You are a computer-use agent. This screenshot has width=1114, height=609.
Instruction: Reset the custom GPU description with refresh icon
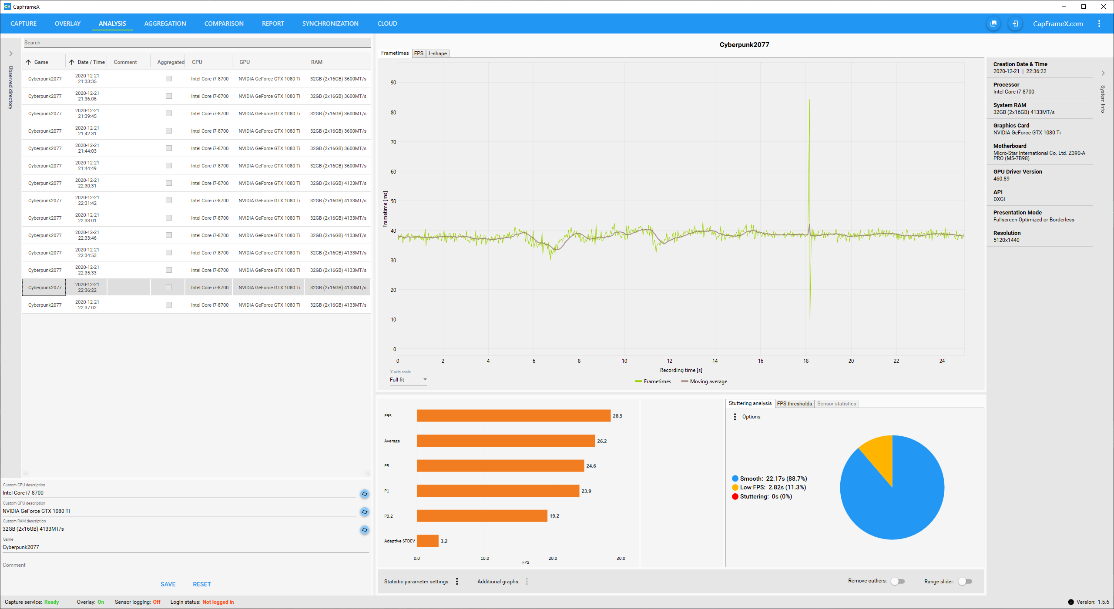[364, 512]
